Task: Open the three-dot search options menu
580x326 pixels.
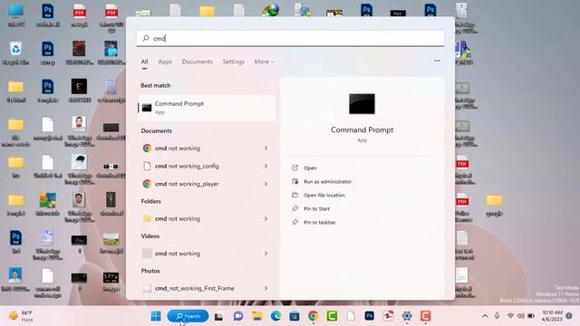Action: [437, 61]
